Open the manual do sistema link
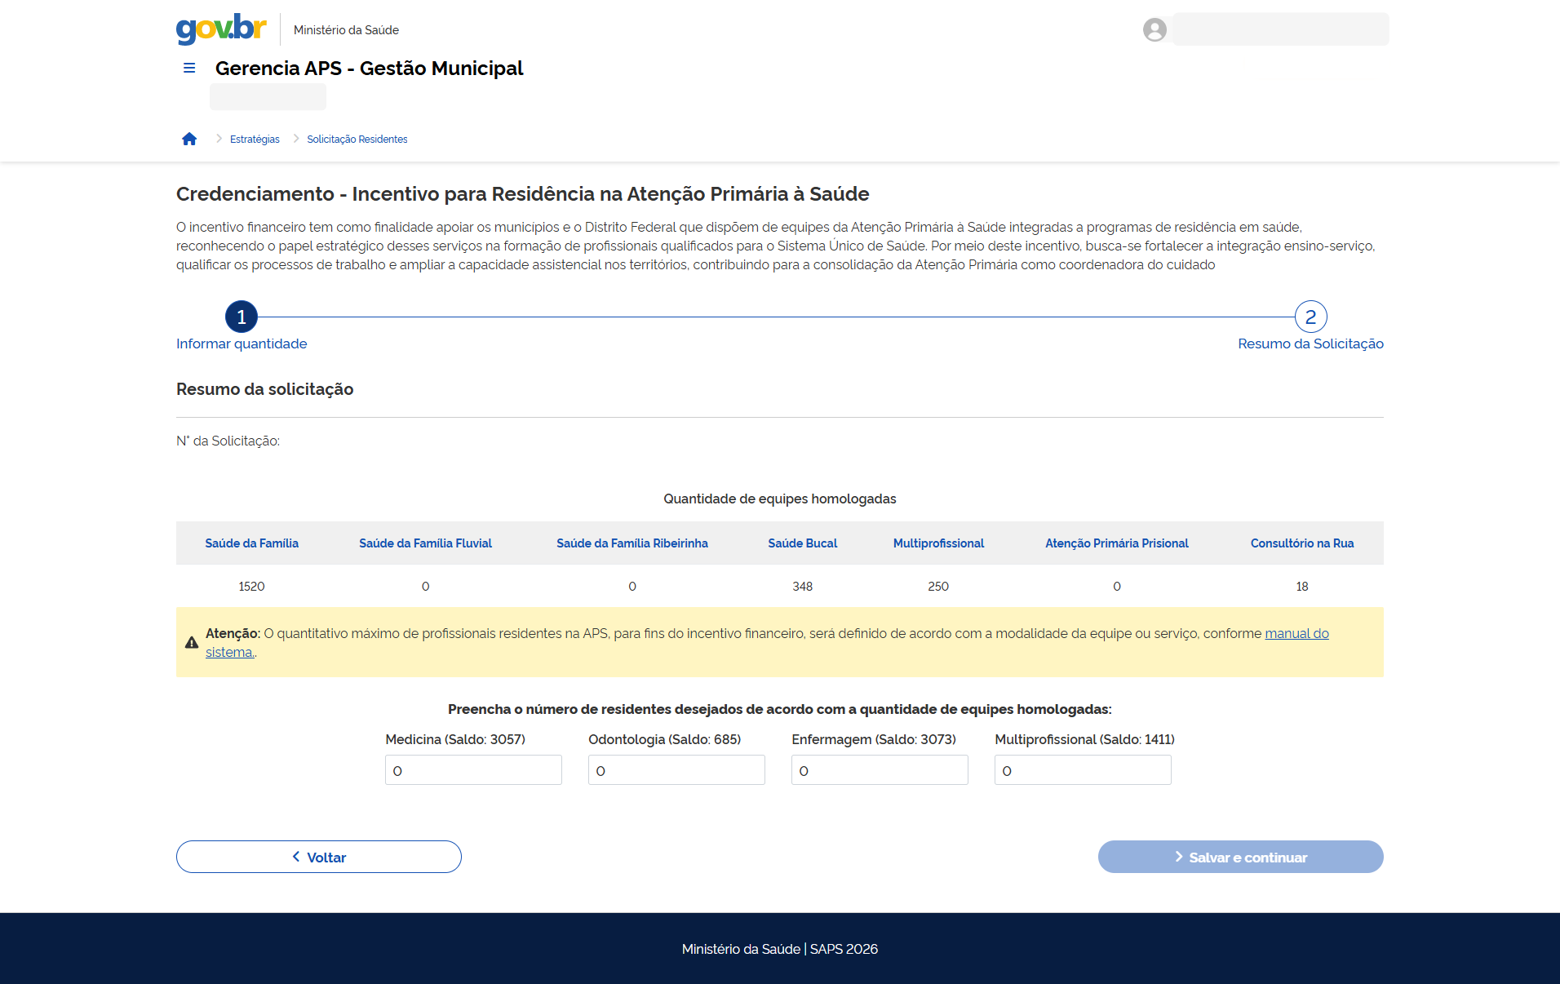Screen dimensions: 1560x984 pos(1296,633)
